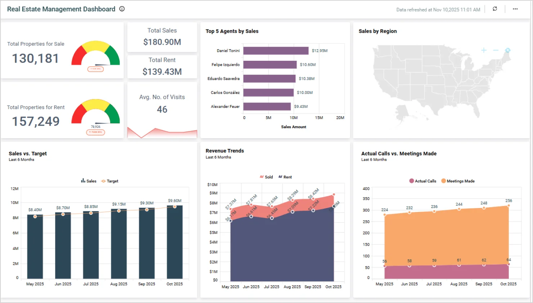
Task: Click the 157,249 properties for rent value
Action: [36, 121]
